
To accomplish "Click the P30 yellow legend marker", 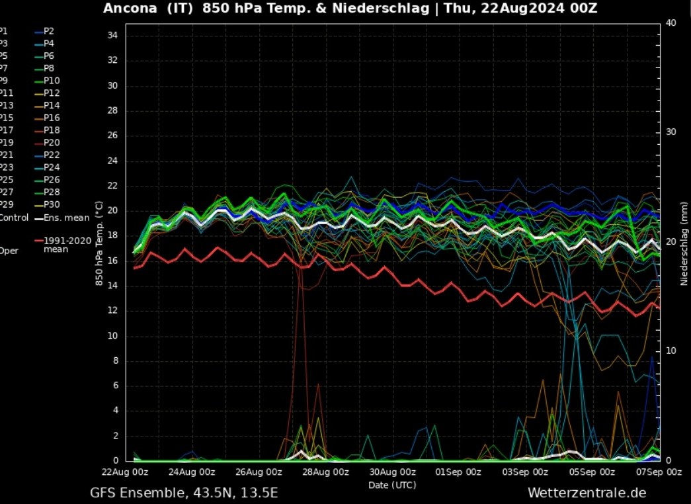I will tap(38, 205).
